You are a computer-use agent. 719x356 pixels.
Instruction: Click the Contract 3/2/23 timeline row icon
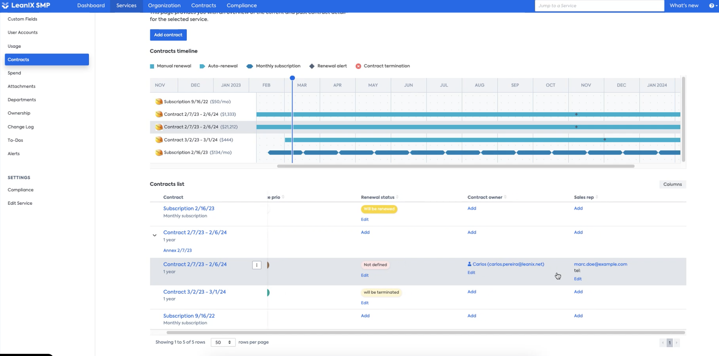point(159,140)
